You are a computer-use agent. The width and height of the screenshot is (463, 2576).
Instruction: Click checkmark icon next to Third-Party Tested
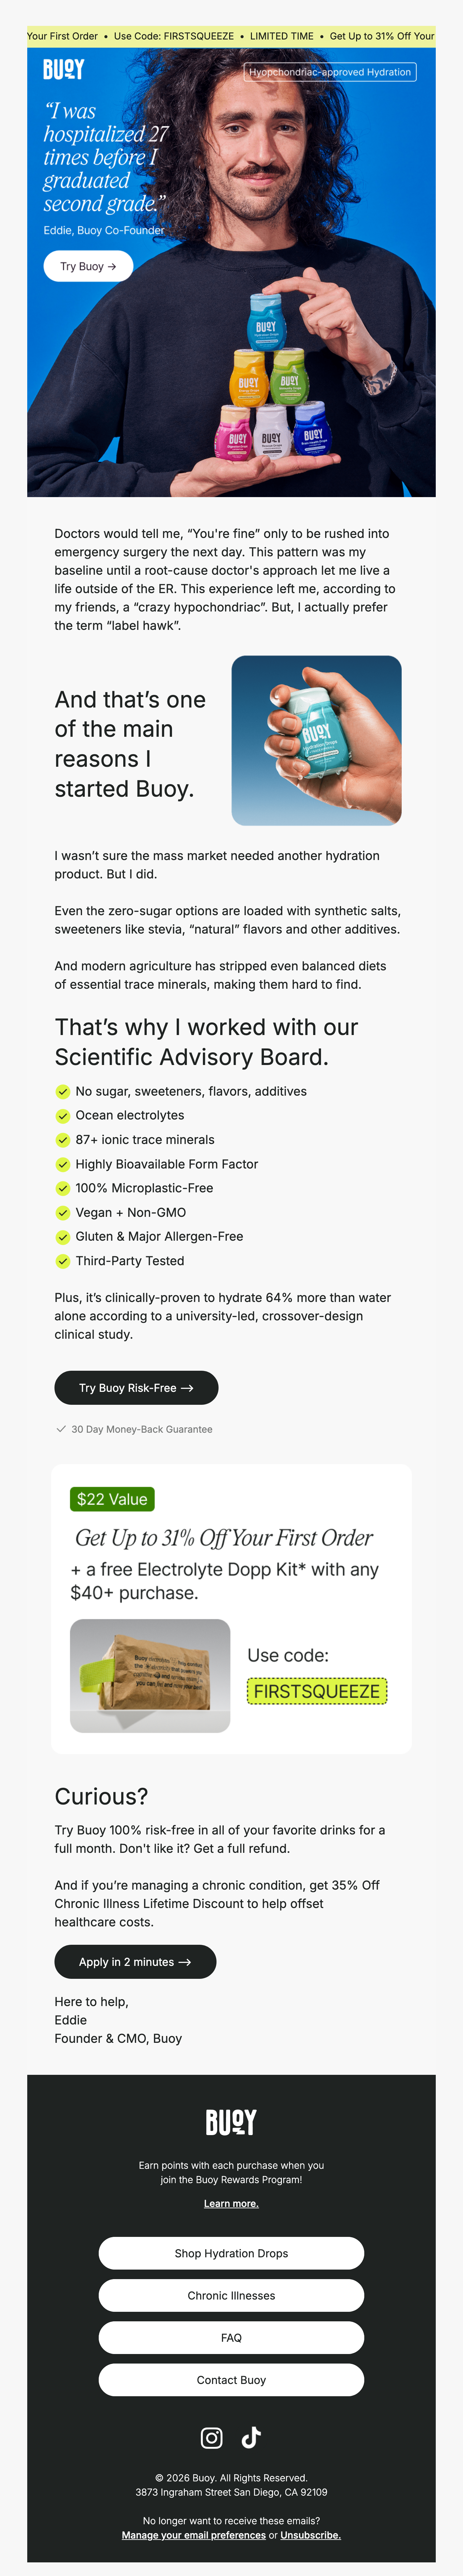(62, 1261)
